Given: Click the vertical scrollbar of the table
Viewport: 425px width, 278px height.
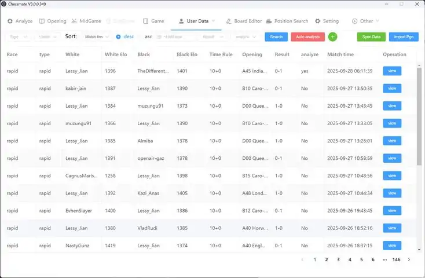Looking at the screenshot, I should [x=419, y=116].
